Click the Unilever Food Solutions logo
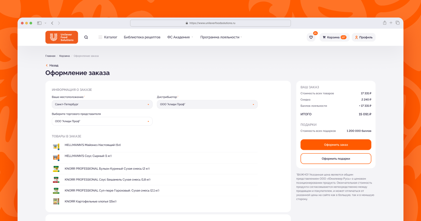 click(x=62, y=37)
